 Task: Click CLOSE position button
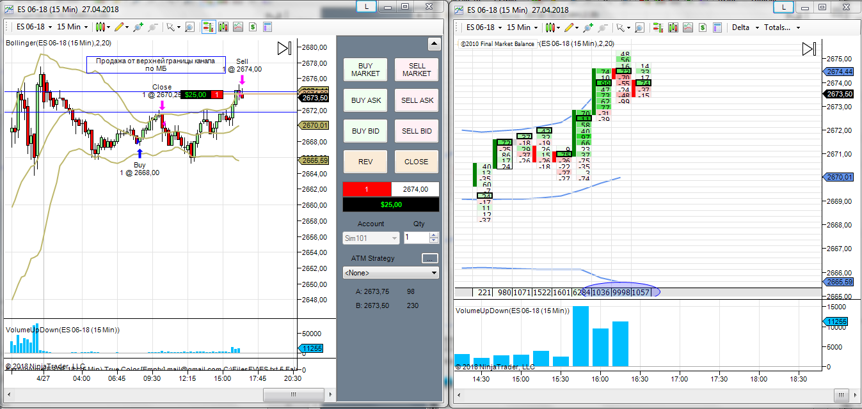click(x=417, y=162)
